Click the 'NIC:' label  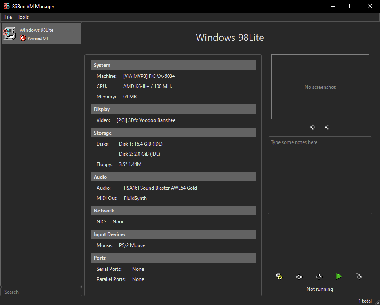click(x=101, y=221)
